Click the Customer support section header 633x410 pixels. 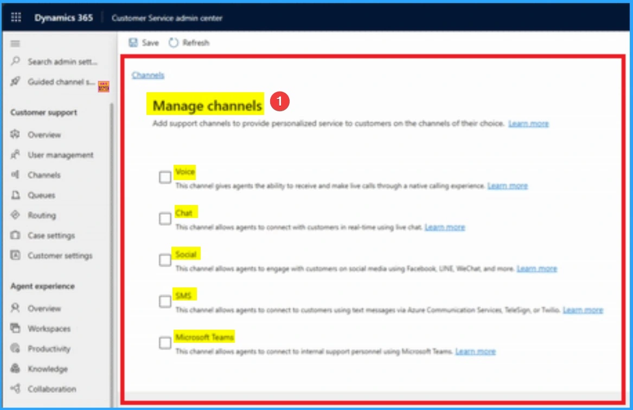point(43,113)
